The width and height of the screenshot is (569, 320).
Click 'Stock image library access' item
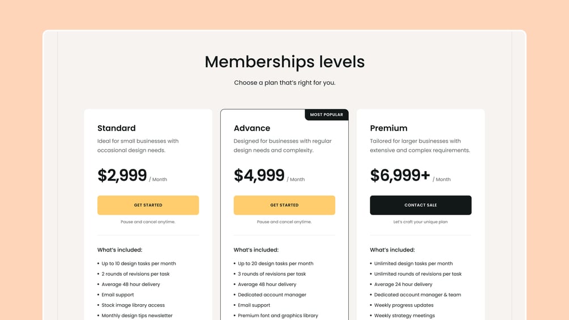(133, 305)
